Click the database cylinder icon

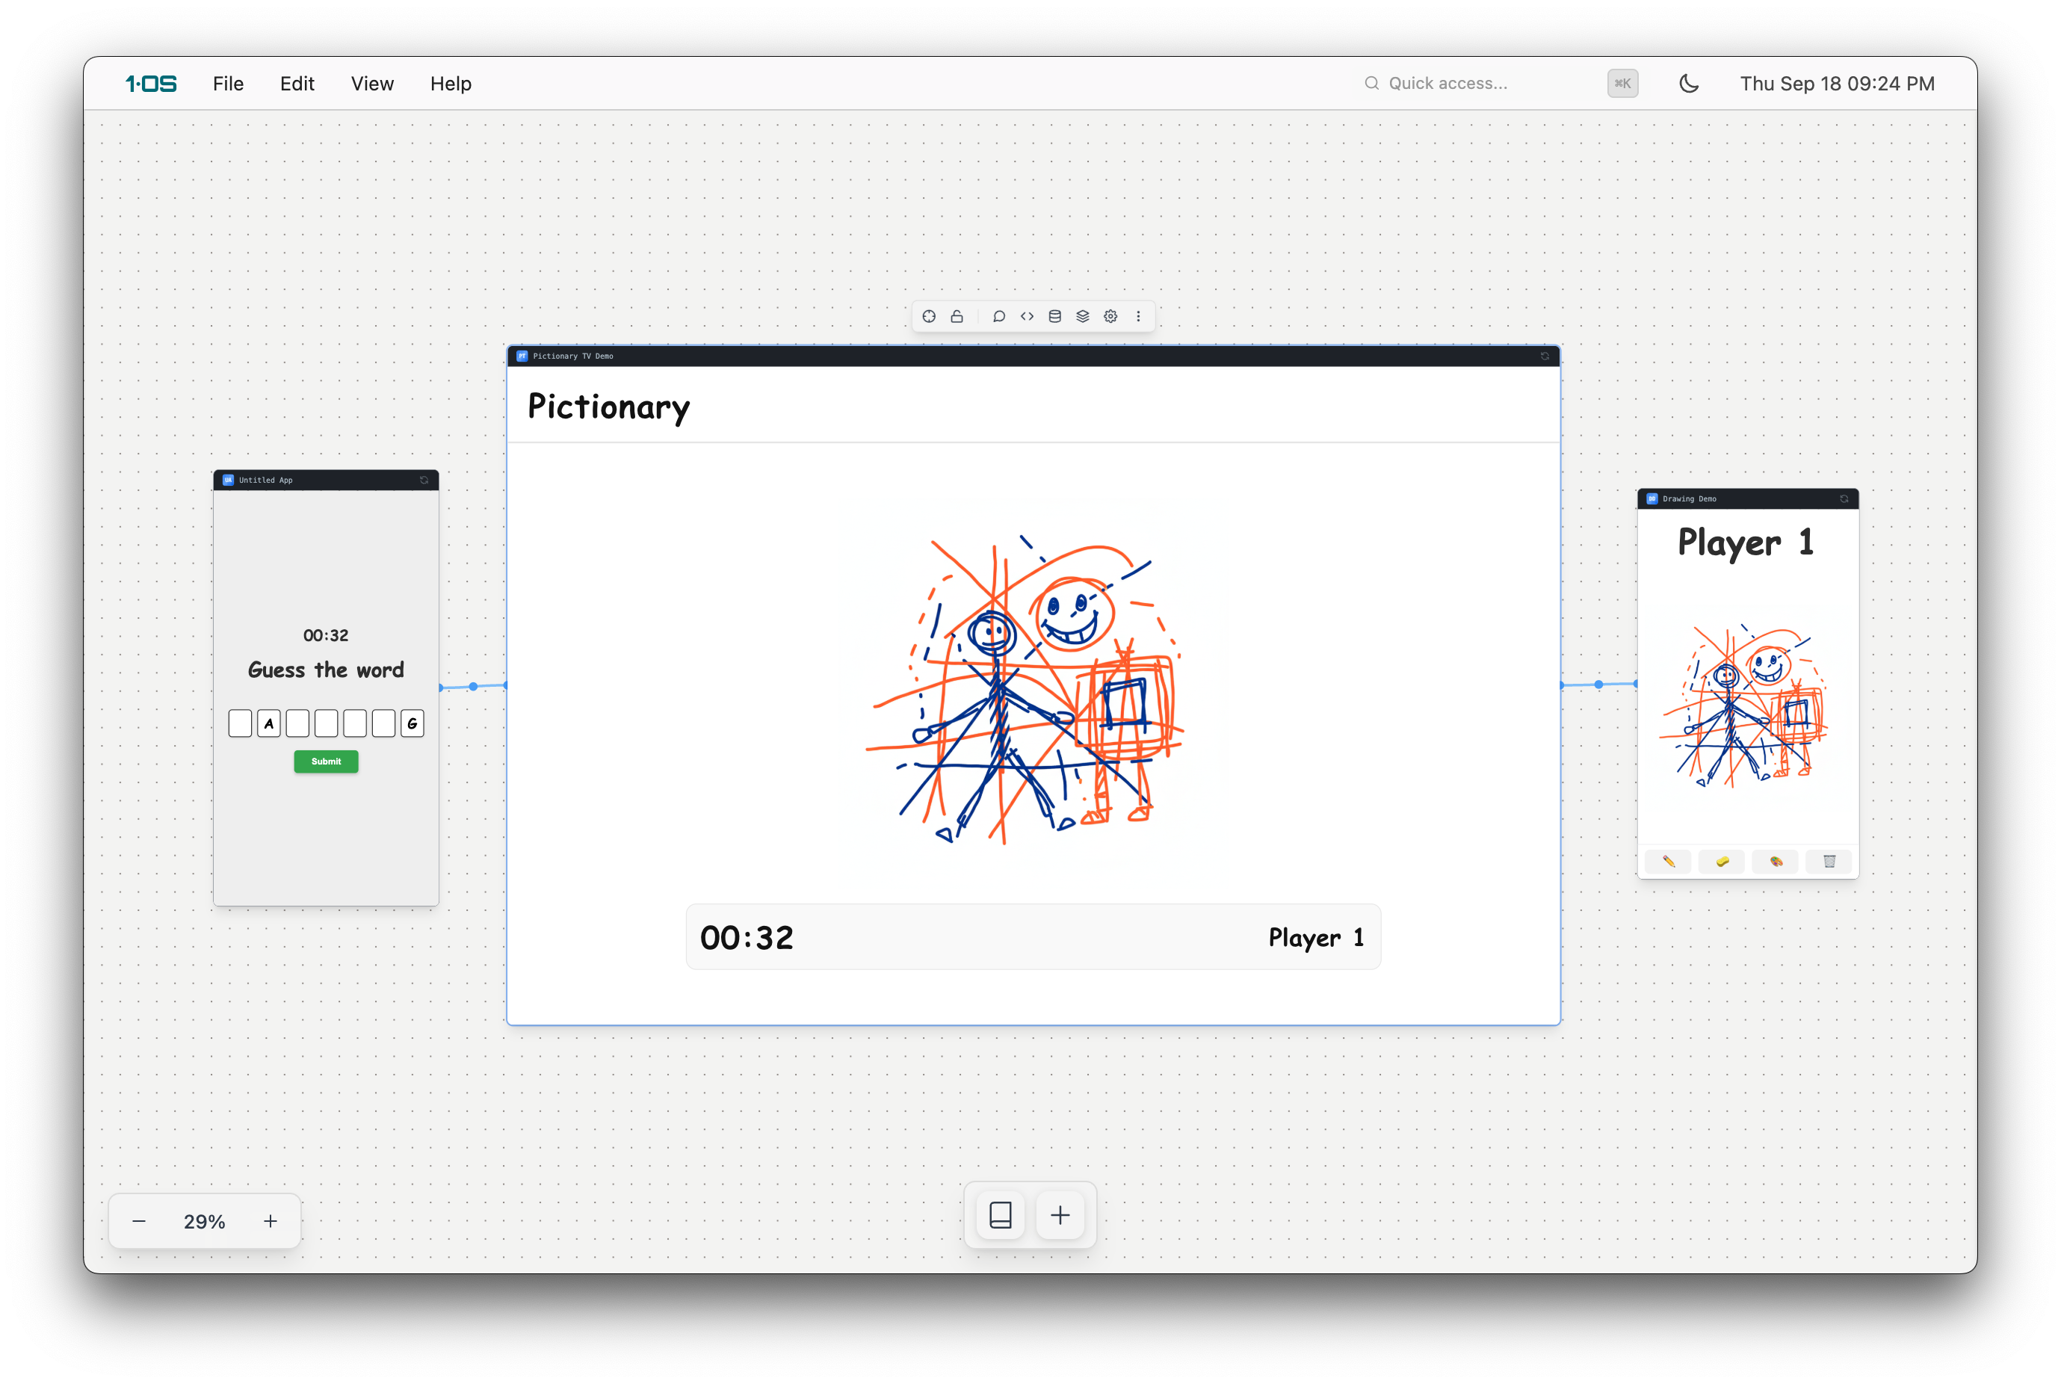(x=1054, y=316)
